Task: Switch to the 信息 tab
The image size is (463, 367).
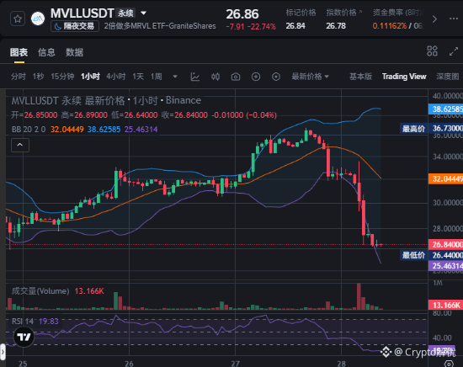Action: point(46,52)
